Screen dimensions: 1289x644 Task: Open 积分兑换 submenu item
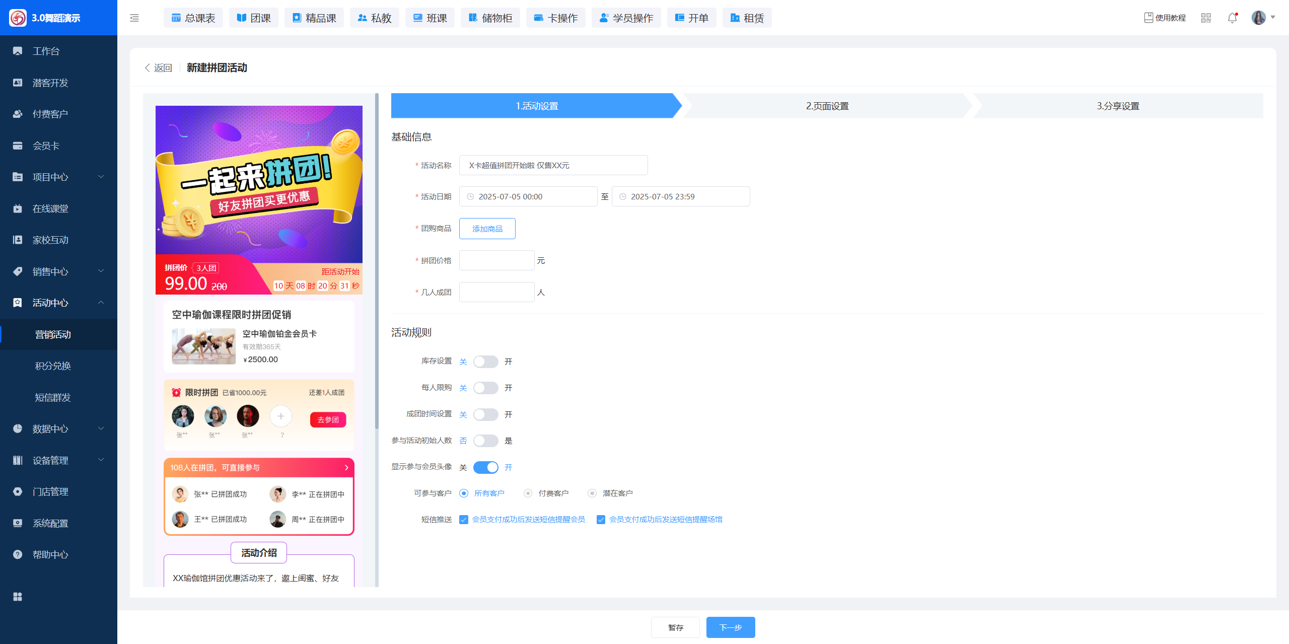point(53,366)
